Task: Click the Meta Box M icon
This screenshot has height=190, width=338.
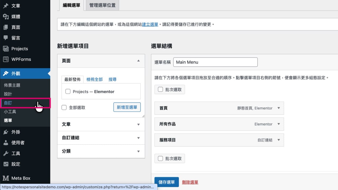Action: [x=6, y=178]
